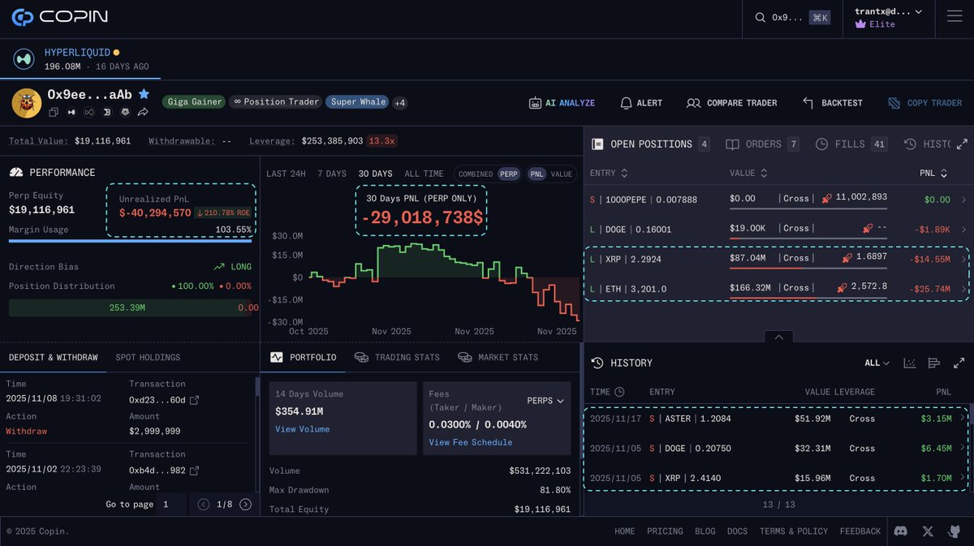
Task: Click ETH position value progress bar
Action: click(807, 299)
